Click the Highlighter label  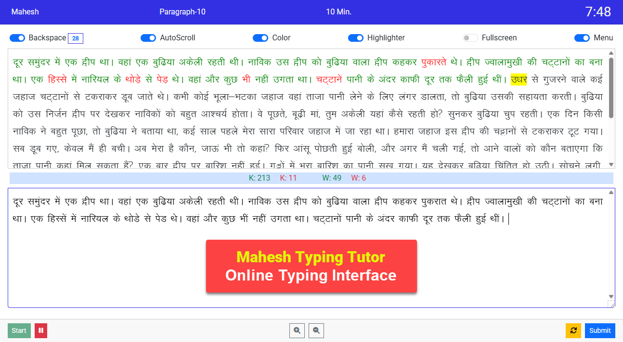click(x=386, y=38)
